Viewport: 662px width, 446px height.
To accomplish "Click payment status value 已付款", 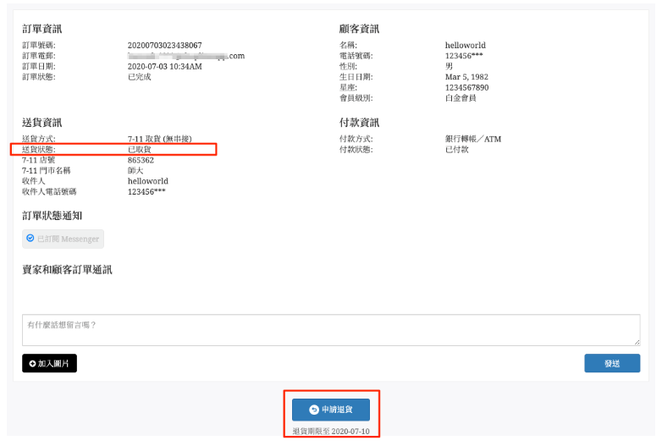I will [457, 149].
